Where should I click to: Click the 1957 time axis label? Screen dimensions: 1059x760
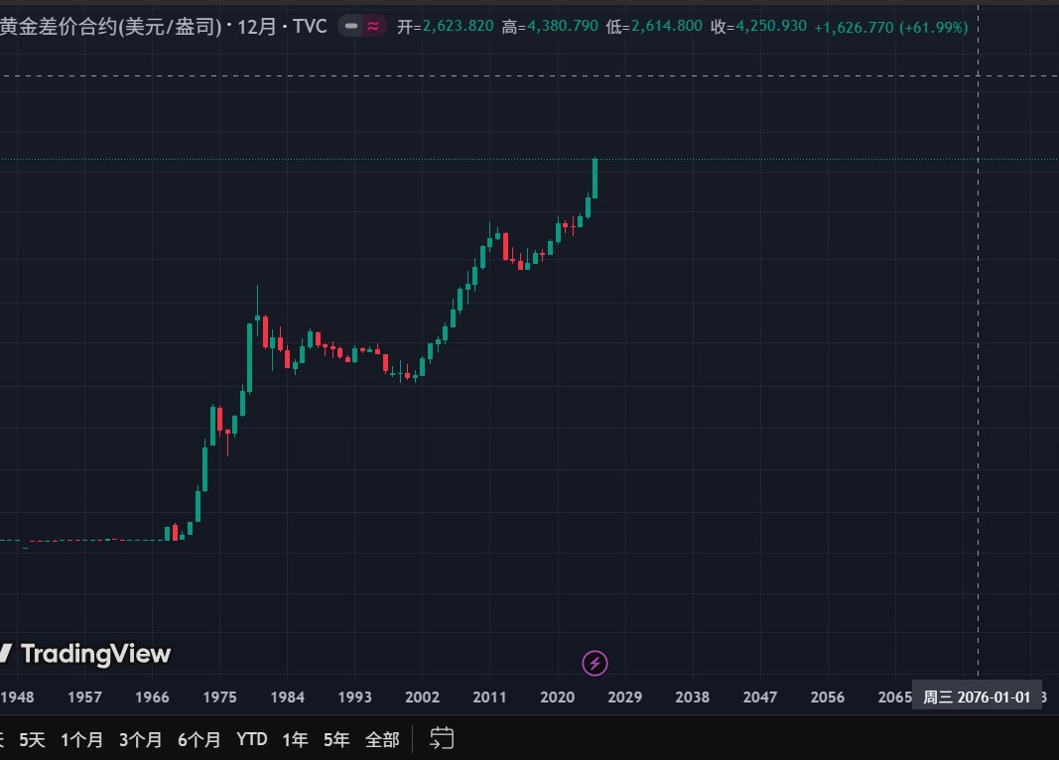click(84, 697)
